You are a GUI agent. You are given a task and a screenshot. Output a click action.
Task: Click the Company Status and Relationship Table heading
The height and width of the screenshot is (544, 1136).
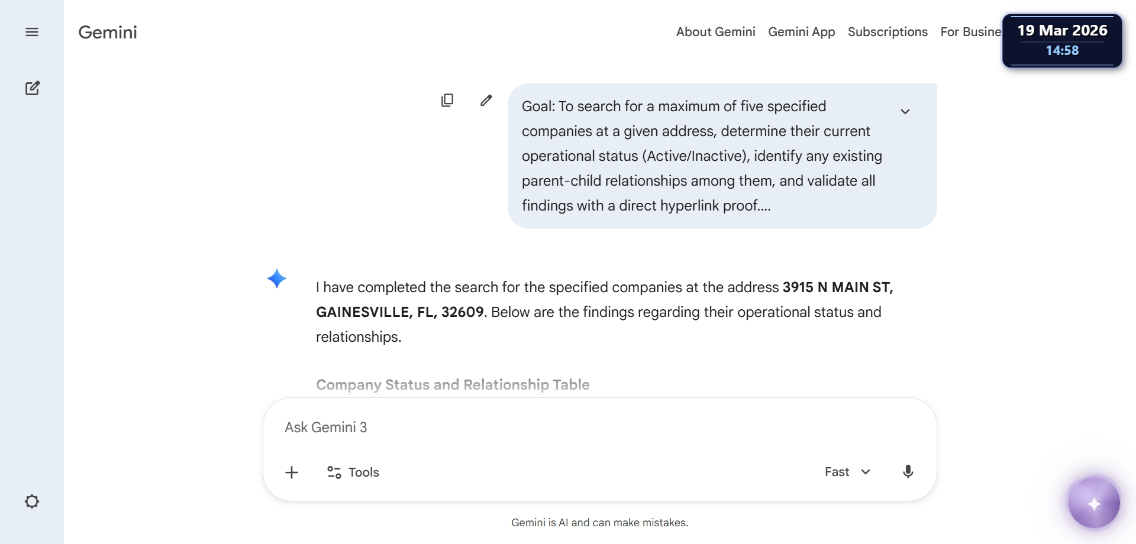453,384
